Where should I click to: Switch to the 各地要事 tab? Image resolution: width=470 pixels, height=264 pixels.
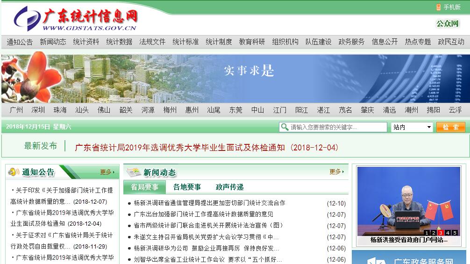click(187, 187)
